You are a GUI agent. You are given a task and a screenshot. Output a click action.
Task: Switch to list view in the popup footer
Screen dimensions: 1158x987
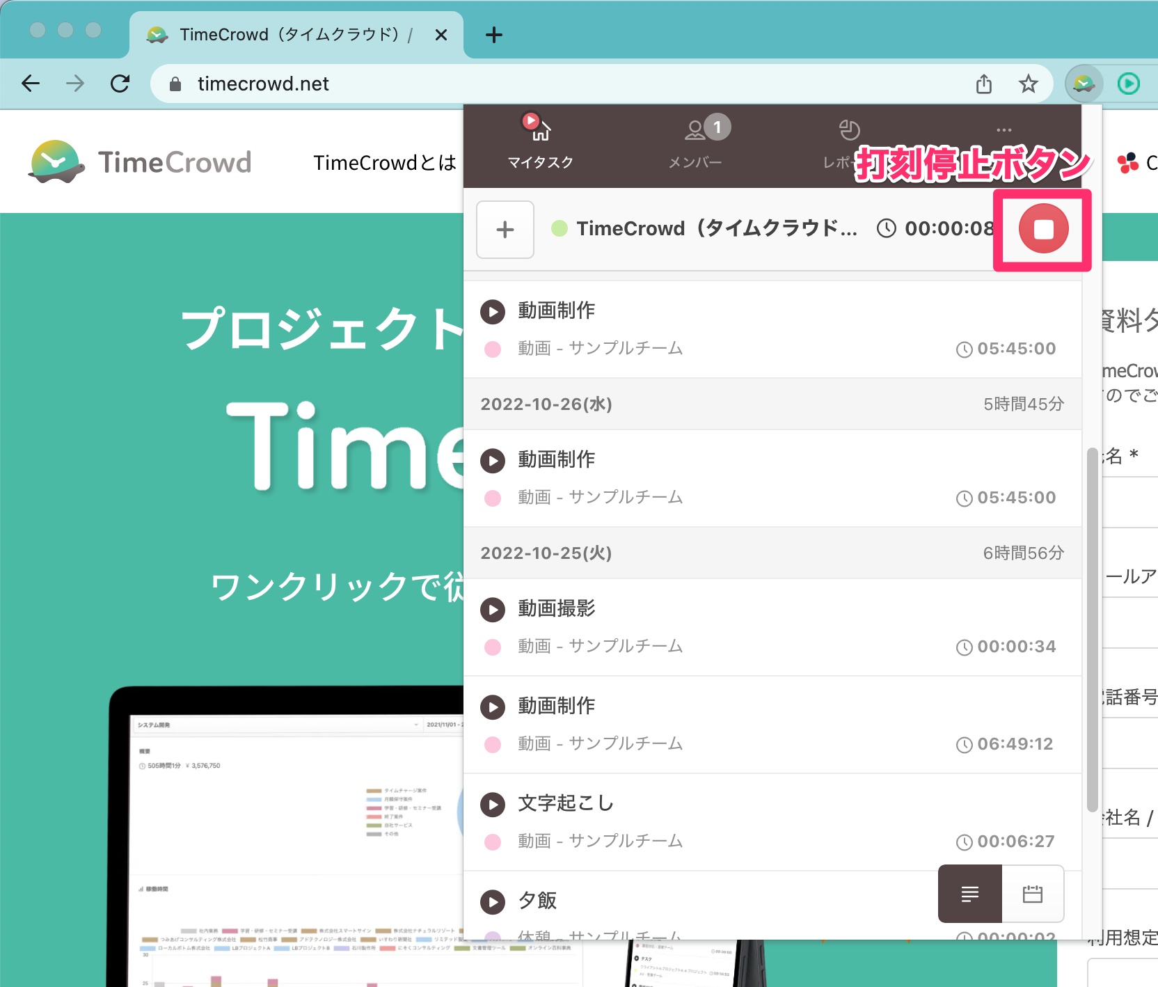pos(969,894)
